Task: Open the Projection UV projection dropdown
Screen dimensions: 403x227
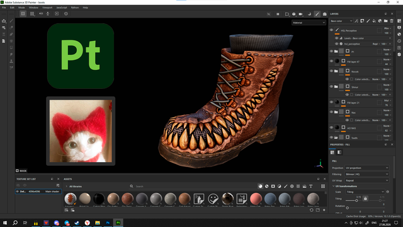Action: click(366, 168)
